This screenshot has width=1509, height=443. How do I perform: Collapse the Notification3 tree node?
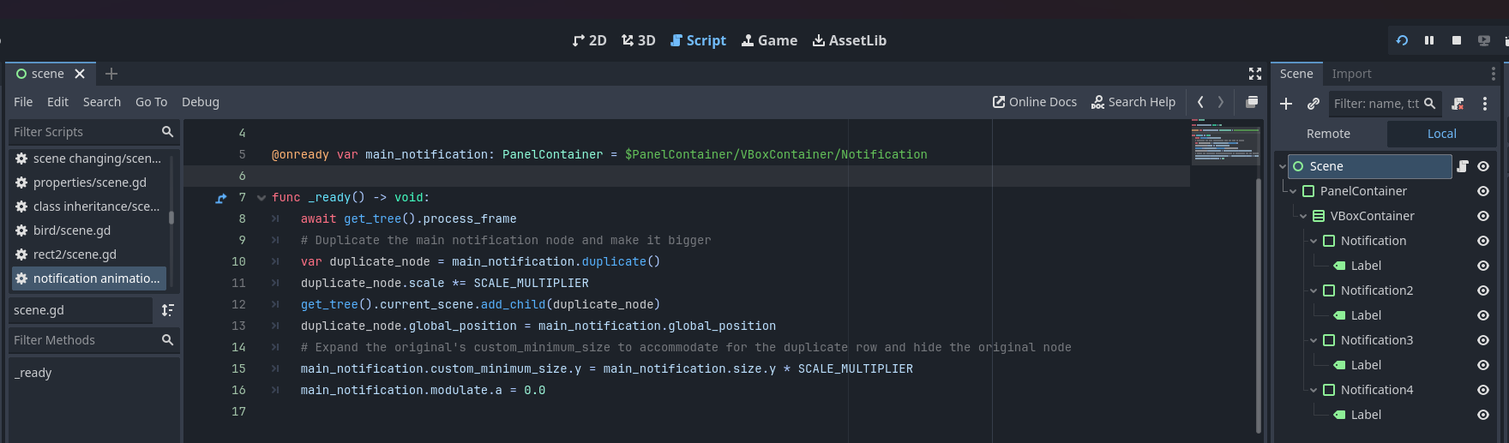click(x=1314, y=340)
